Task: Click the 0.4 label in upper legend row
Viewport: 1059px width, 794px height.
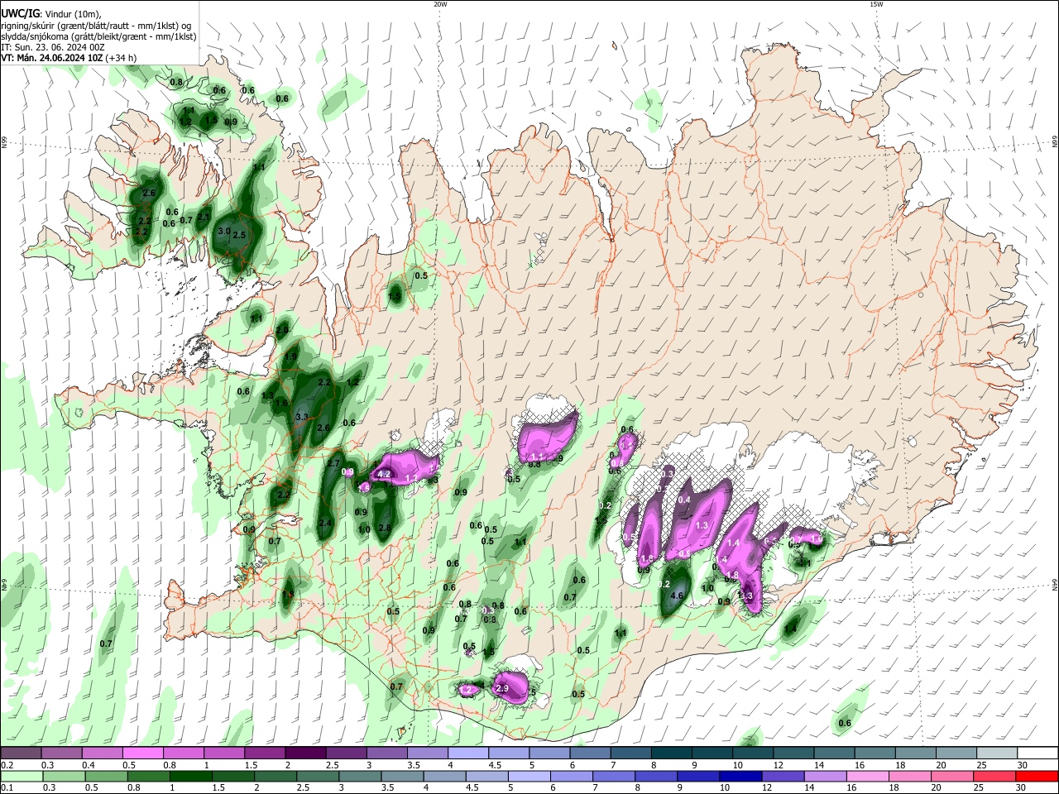Action: click(x=89, y=765)
